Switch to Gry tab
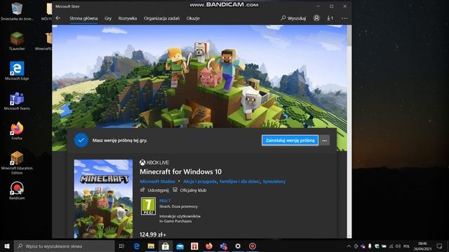Viewport: 449px width, 252px height. [108, 18]
